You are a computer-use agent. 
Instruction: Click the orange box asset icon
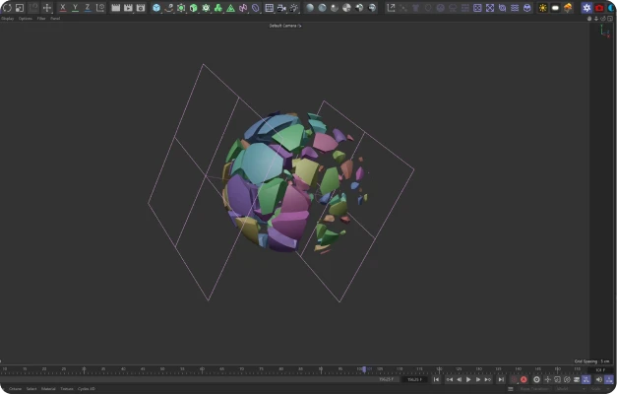pyautogui.click(x=568, y=8)
